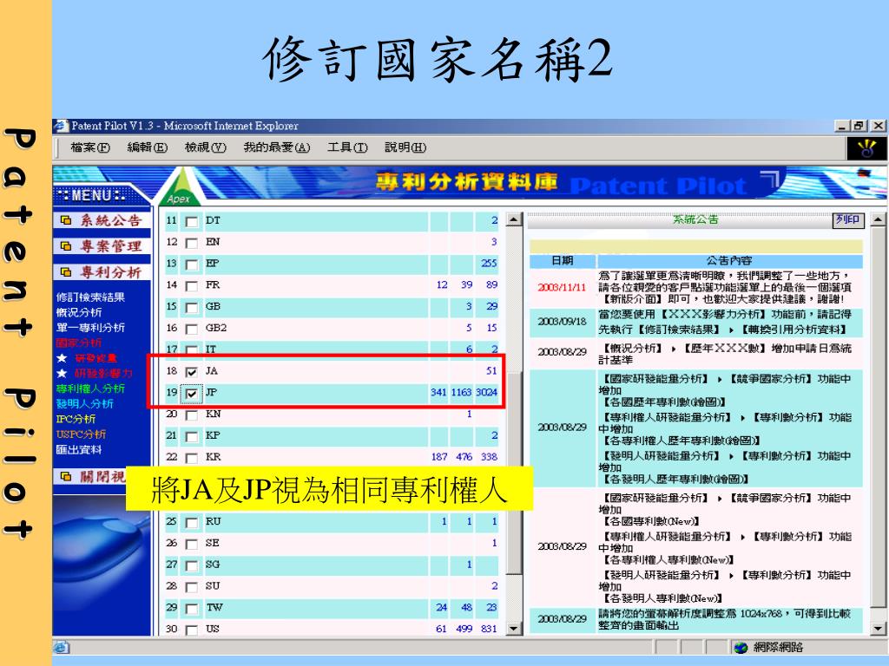This screenshot has height=666, width=889.
Task: Select 修訂檢索結果 in the side menu
Action: coord(90,297)
